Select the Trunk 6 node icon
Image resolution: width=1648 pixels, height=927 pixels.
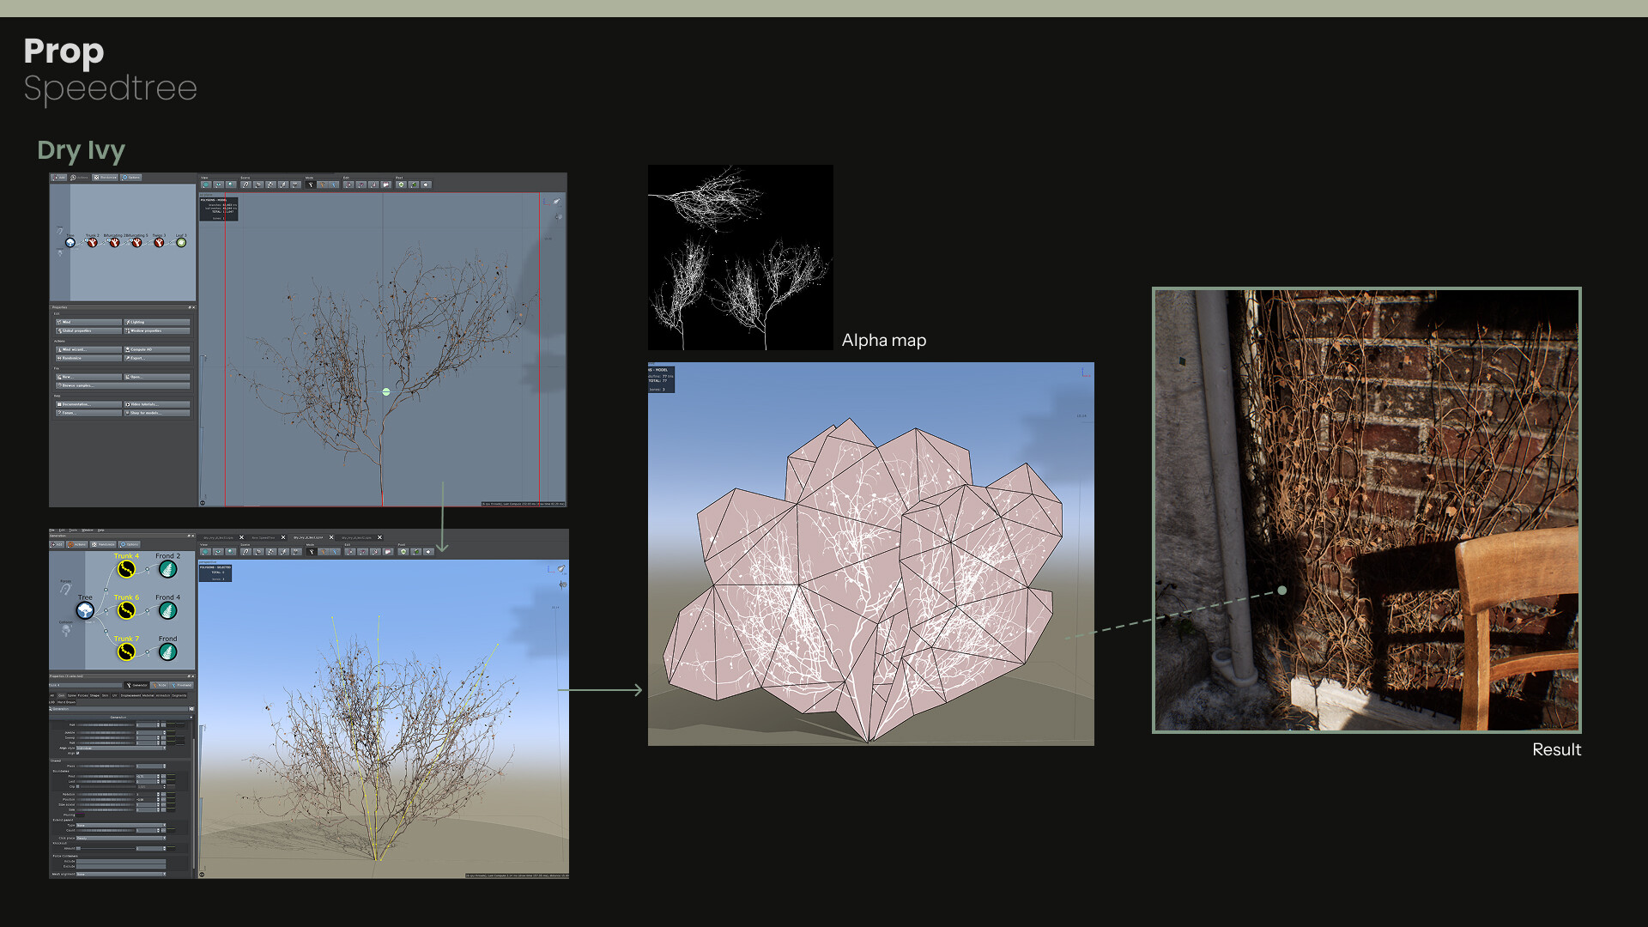click(126, 610)
